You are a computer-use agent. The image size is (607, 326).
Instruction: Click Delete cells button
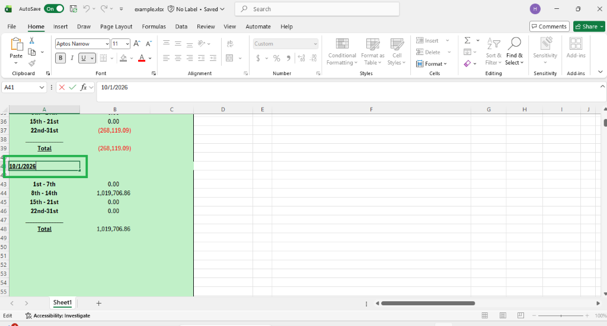(428, 52)
